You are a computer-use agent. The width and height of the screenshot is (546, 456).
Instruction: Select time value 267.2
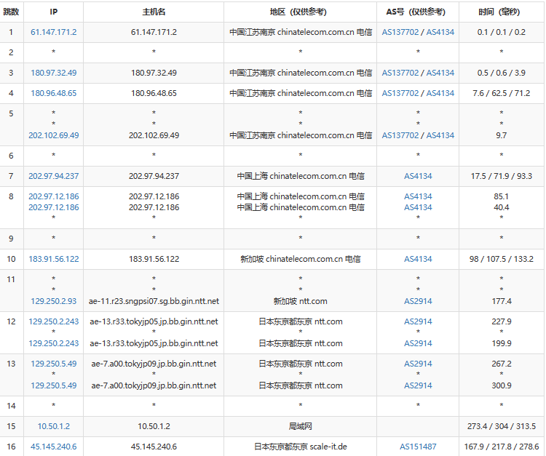point(502,364)
